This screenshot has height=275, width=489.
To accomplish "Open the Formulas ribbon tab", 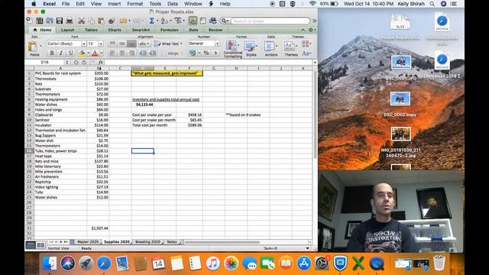I will [170, 30].
